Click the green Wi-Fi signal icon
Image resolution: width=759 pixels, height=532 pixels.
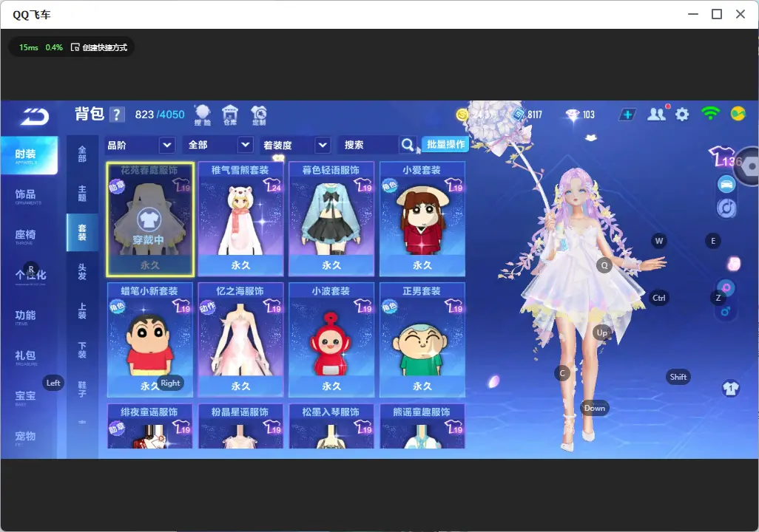click(x=710, y=114)
